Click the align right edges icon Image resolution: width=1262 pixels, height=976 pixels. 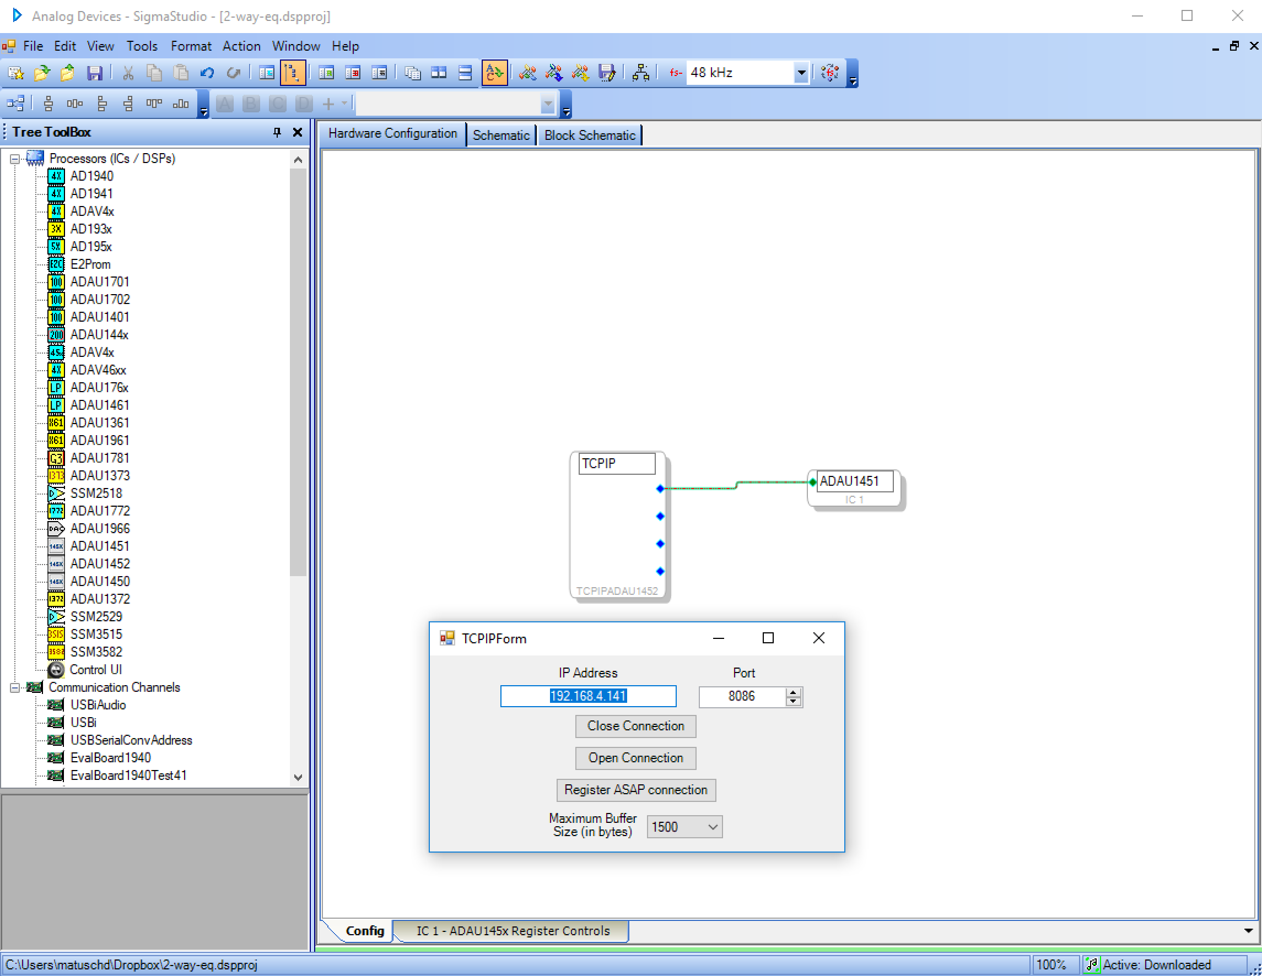[x=128, y=104]
